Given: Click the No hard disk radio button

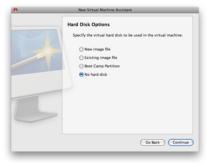Looking at the screenshot, I should coord(81,75).
